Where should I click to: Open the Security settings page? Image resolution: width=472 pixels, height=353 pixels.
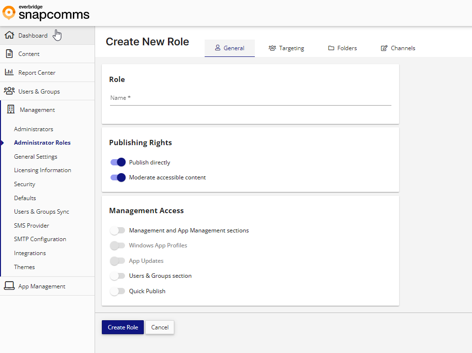25,184
